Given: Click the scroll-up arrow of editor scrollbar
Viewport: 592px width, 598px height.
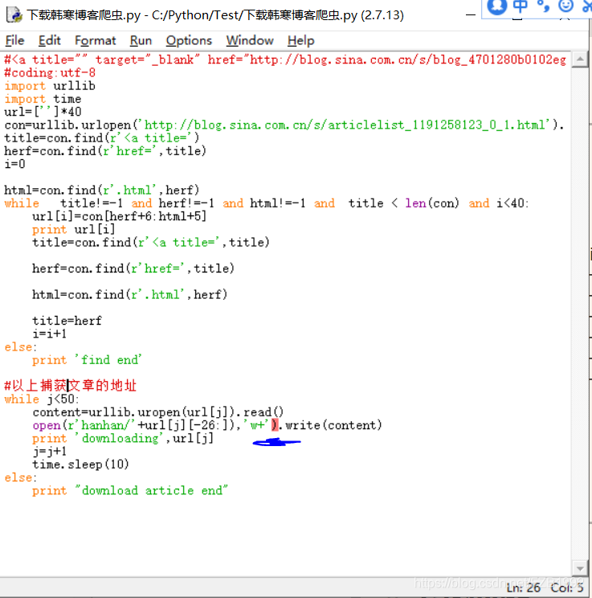Looking at the screenshot, I should (580, 59).
